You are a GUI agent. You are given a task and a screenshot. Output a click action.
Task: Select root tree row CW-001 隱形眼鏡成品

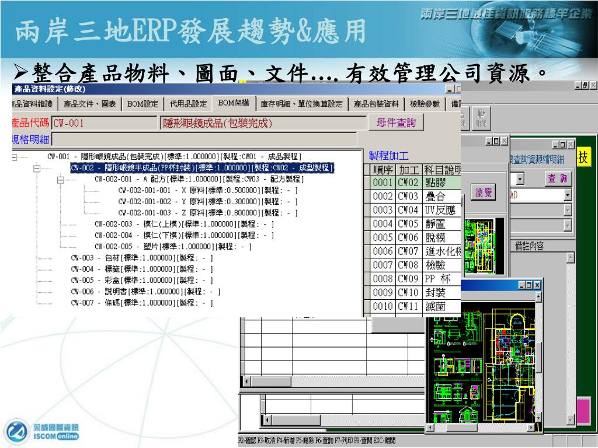[x=174, y=156]
